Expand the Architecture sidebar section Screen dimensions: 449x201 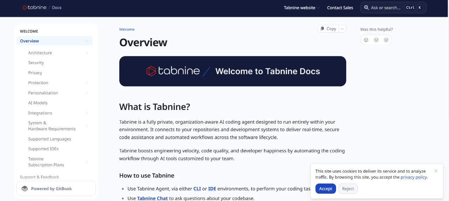(87, 53)
